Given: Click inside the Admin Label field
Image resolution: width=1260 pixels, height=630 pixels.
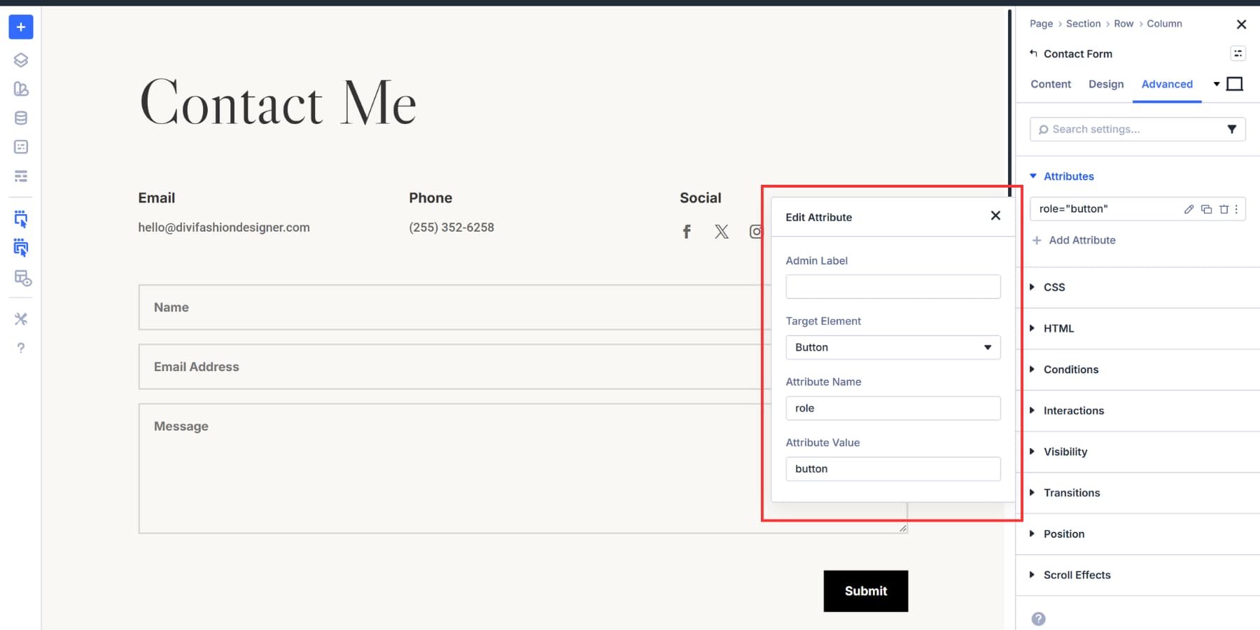Looking at the screenshot, I should (x=892, y=286).
